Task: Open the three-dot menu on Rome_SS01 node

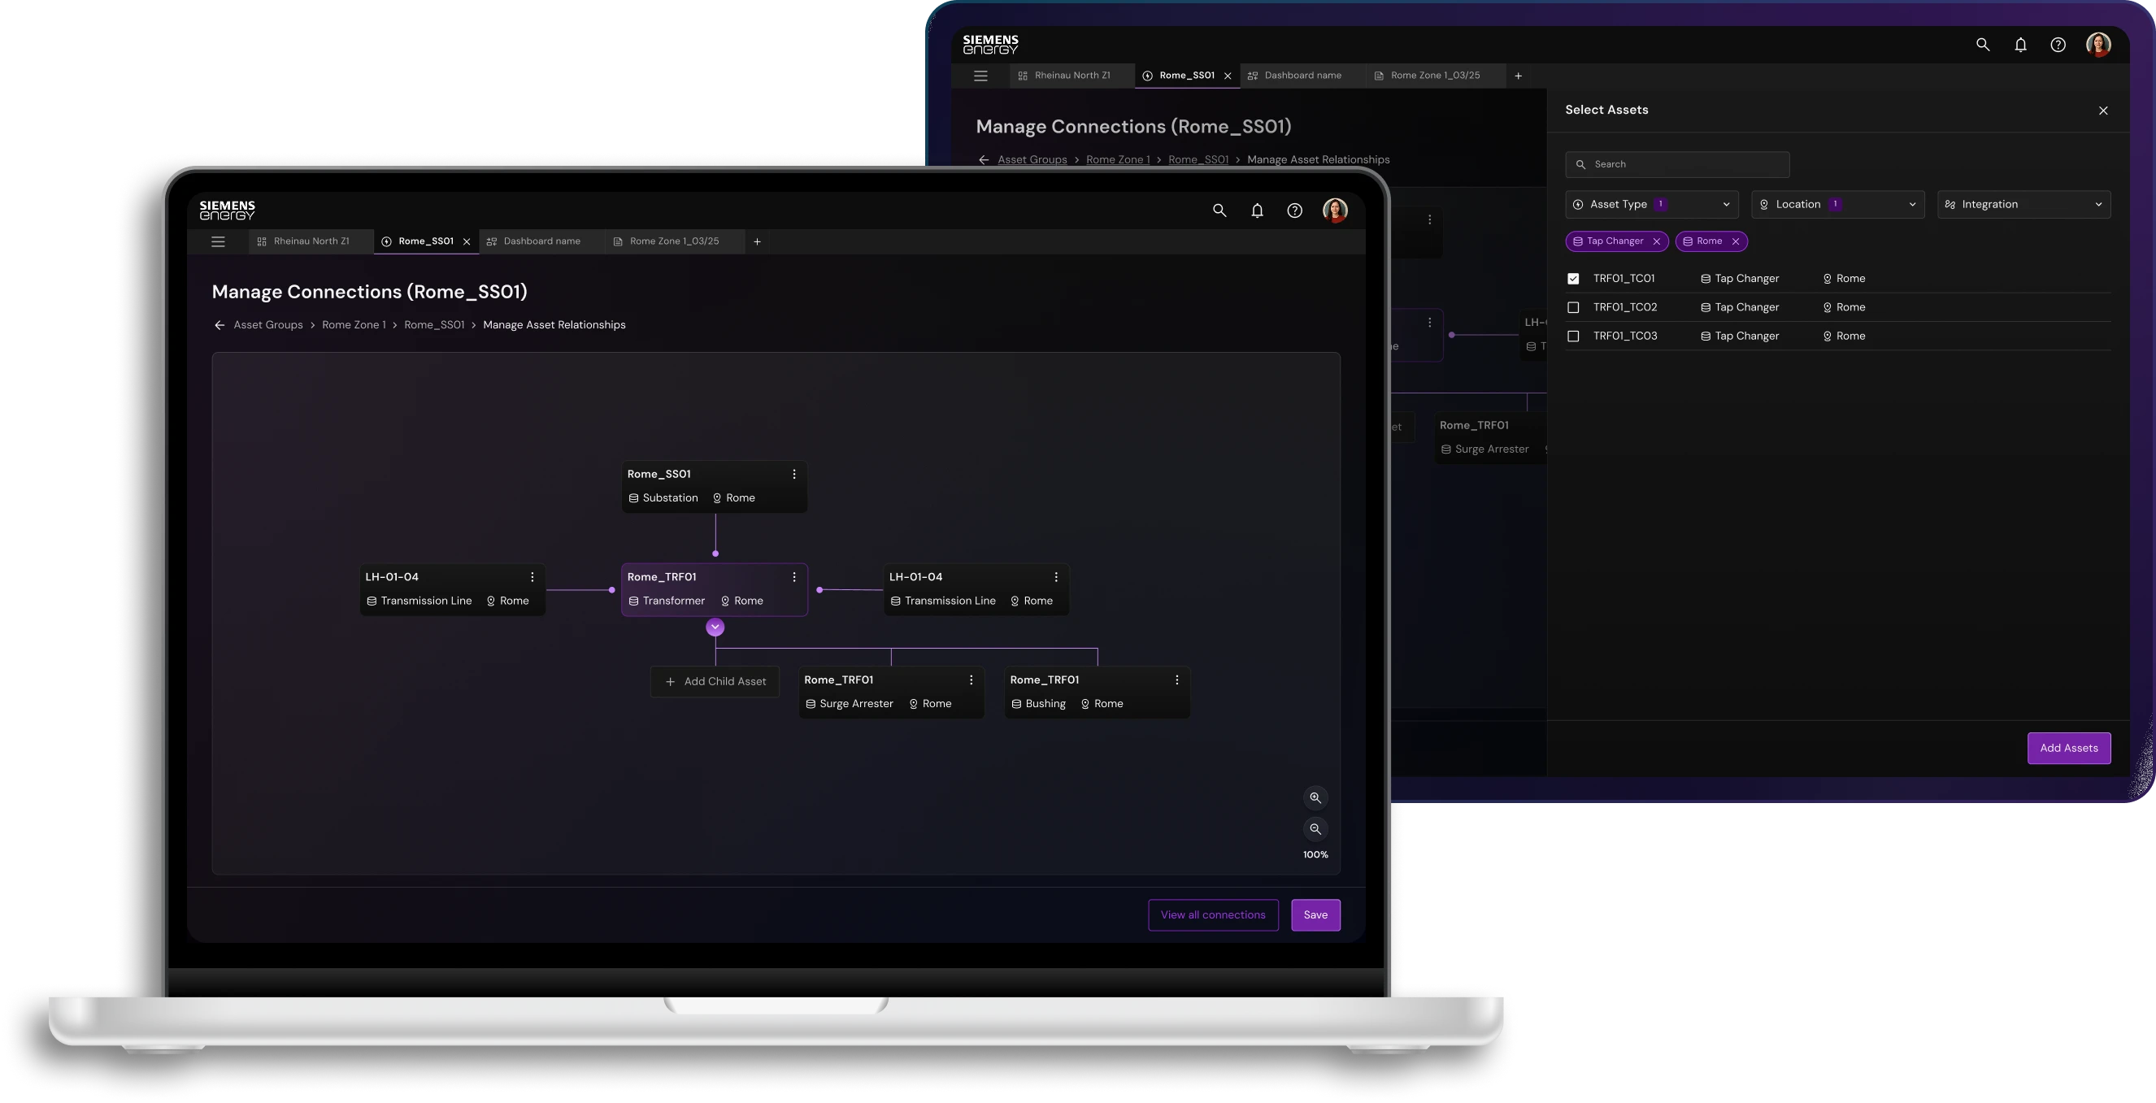Action: pos(794,475)
